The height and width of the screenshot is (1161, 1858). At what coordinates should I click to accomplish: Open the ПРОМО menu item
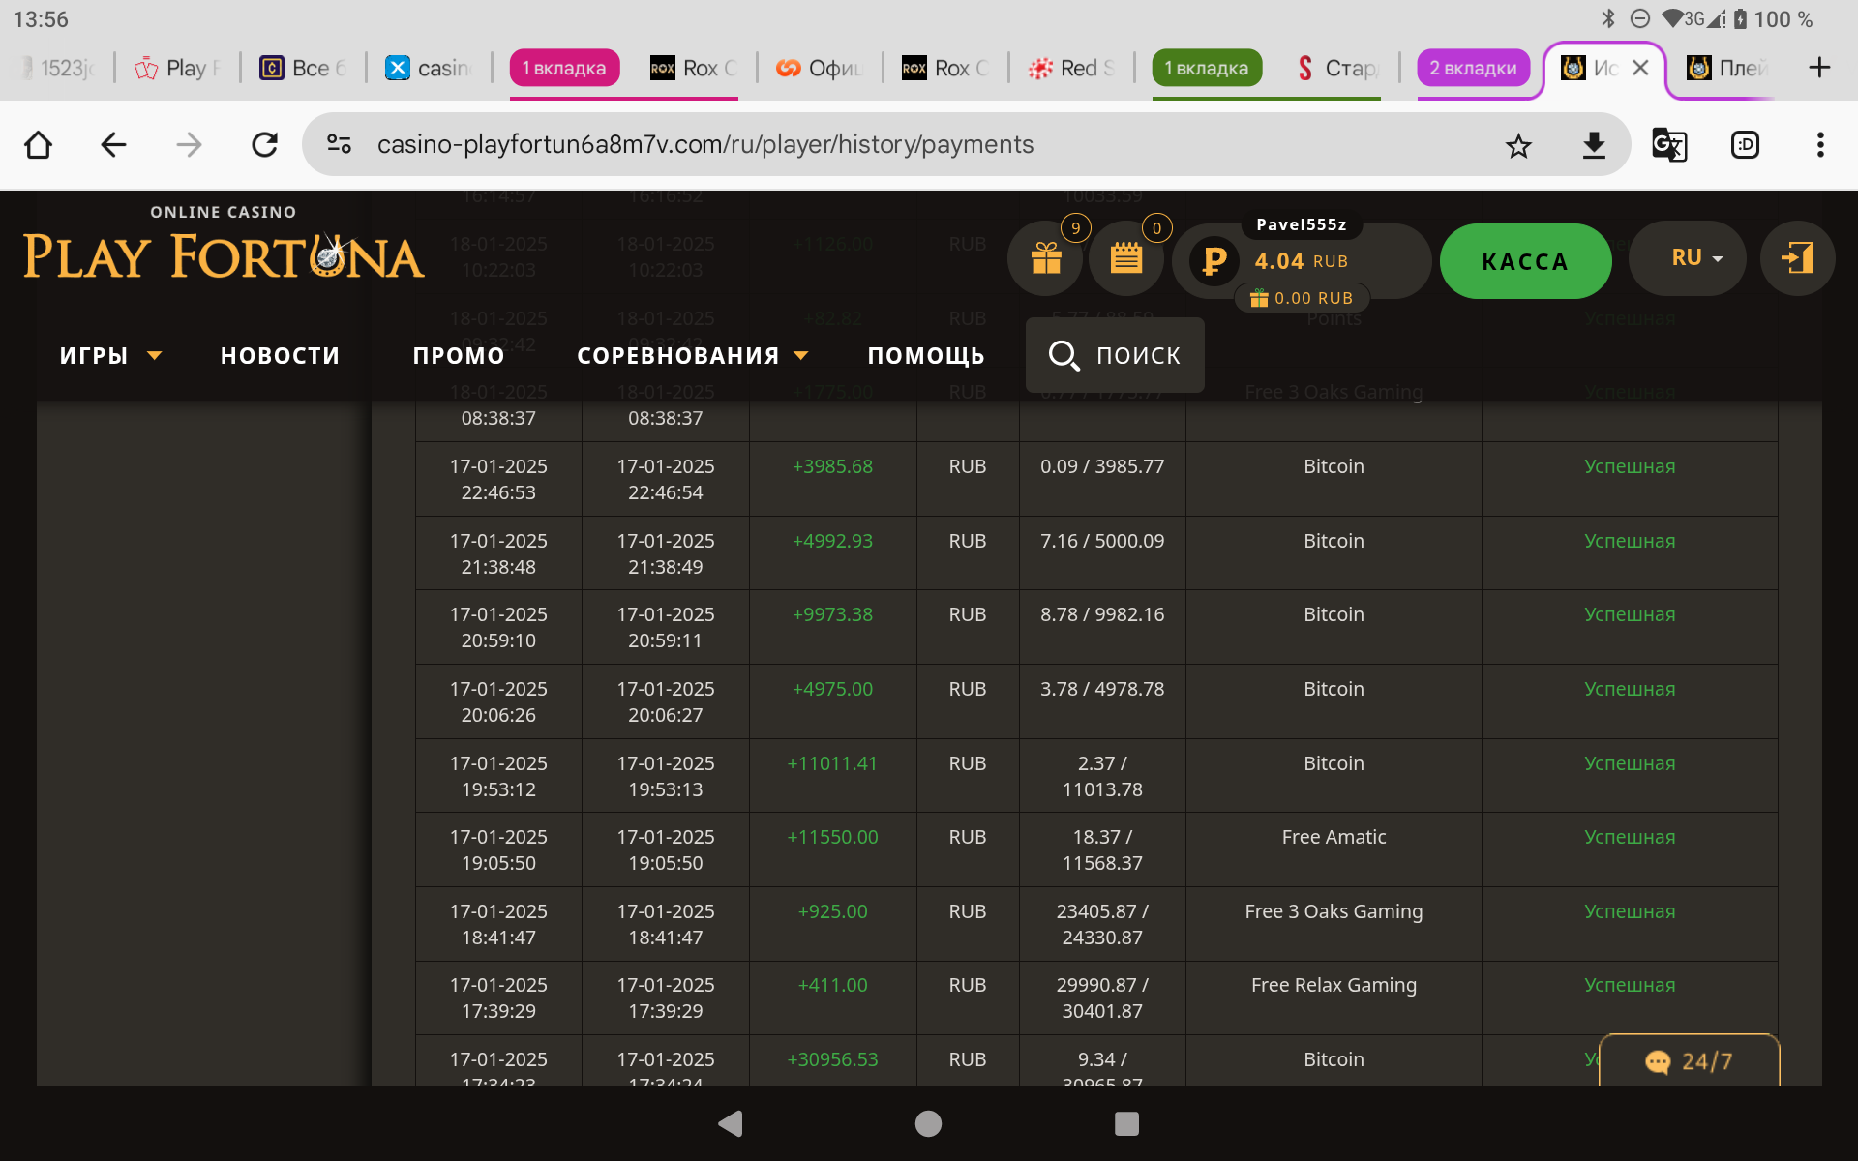point(459,356)
